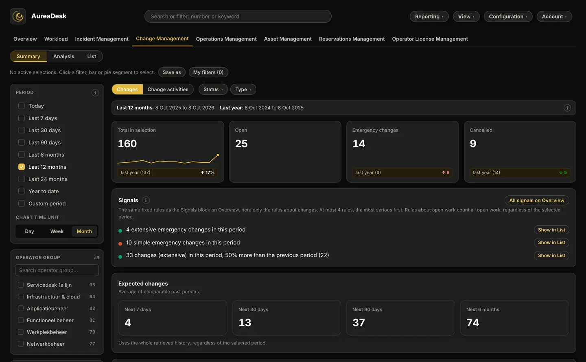Screen dimensions: 586x362
Task: Set chart time unit to Month
Action: point(84,231)
